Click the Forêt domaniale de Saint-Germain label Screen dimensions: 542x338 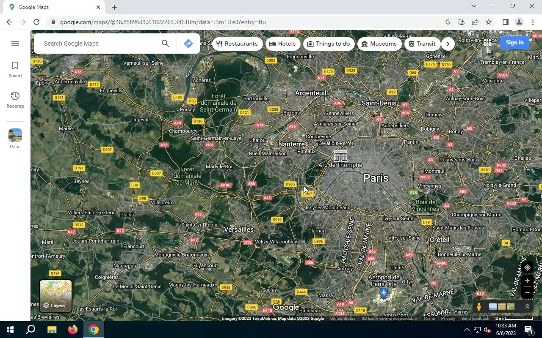(x=218, y=103)
